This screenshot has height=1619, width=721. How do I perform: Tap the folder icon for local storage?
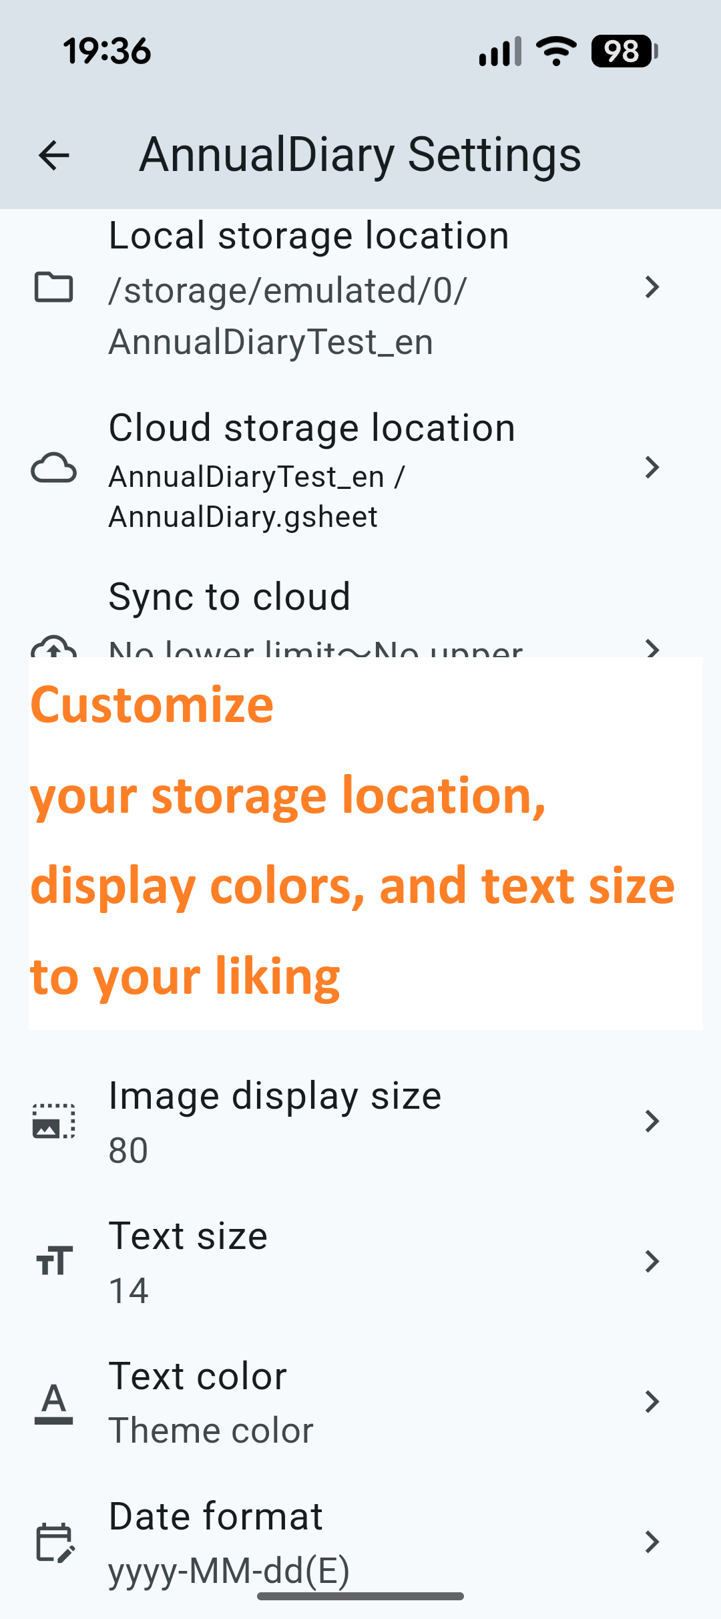(x=53, y=287)
